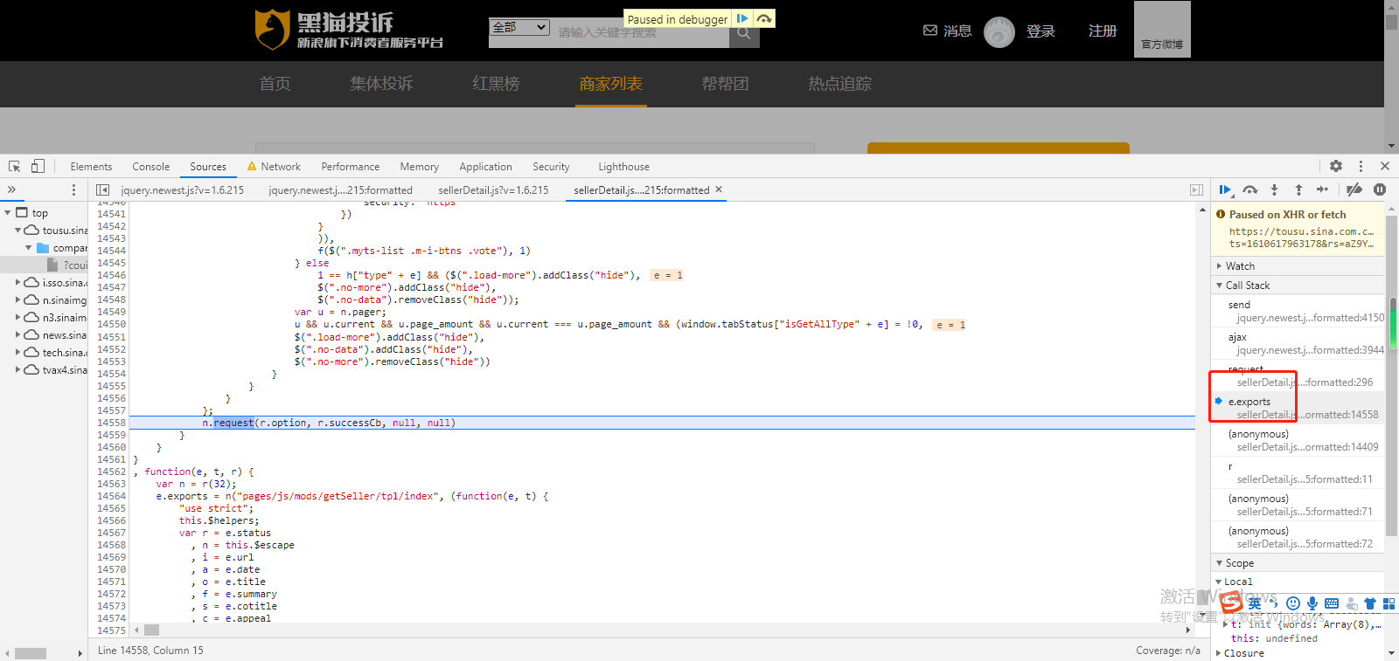Open the Memory tab

coord(419,167)
